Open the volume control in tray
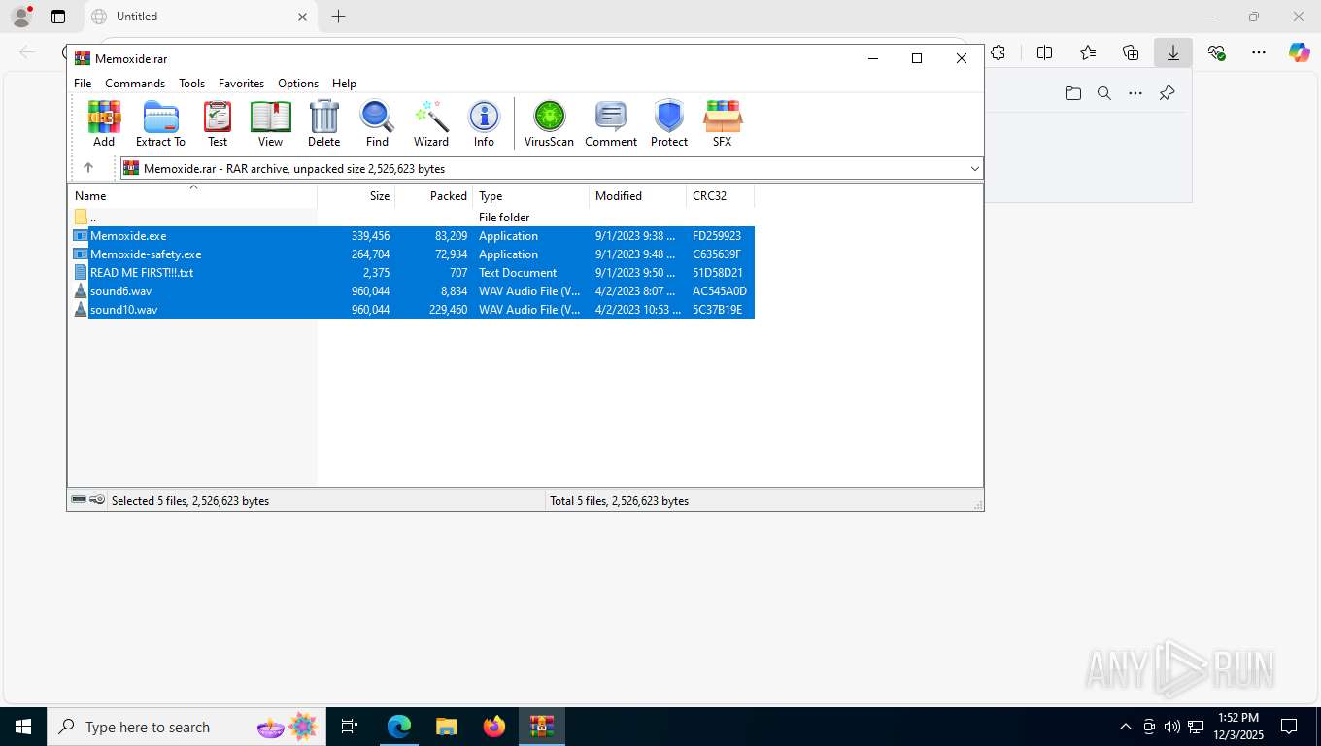This screenshot has width=1321, height=746. tap(1172, 727)
